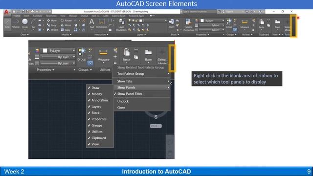Uncheck Draw in Show Panels list
This screenshot has width=313, height=176.
(100, 88)
